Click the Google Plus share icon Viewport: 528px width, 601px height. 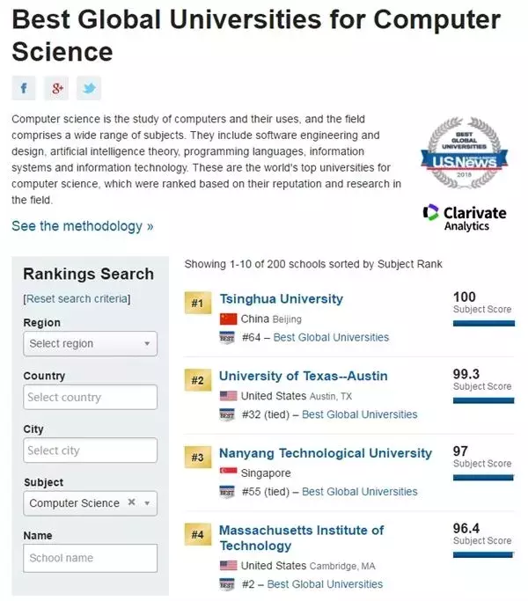click(x=56, y=88)
